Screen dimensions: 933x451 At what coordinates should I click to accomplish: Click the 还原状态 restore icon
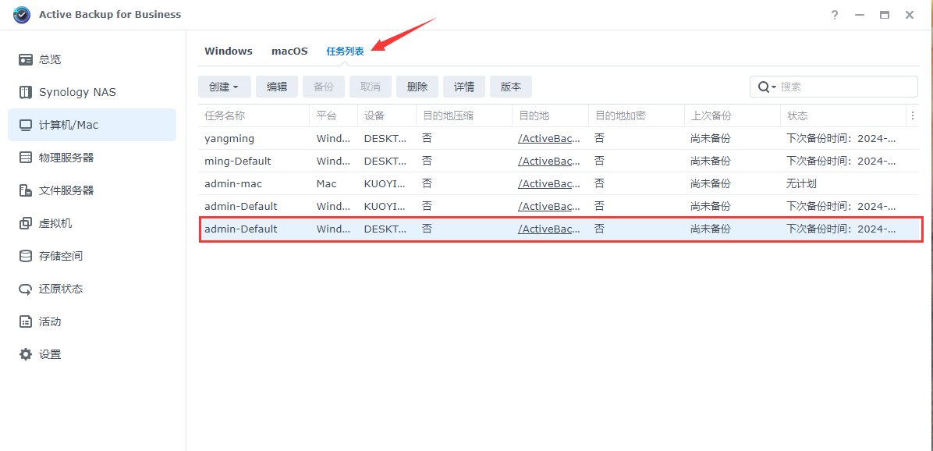coord(26,289)
